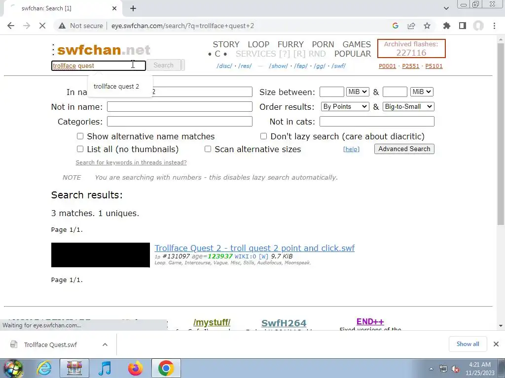Viewport: 505px width, 378px height.
Task: Open Chrome profile avatar
Action: point(478,26)
